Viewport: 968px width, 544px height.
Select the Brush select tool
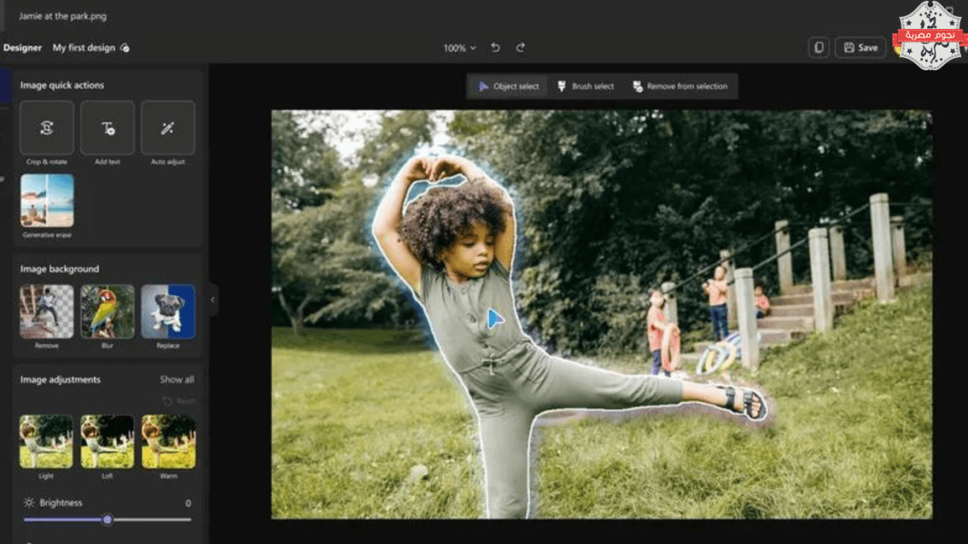586,86
